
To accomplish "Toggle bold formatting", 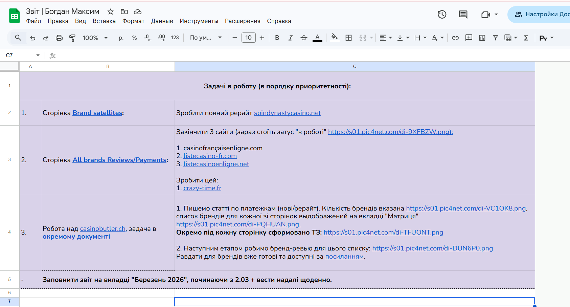I will (x=277, y=38).
